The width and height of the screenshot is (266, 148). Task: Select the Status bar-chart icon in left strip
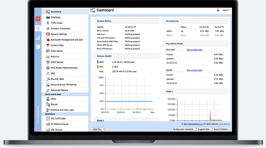click(38, 38)
